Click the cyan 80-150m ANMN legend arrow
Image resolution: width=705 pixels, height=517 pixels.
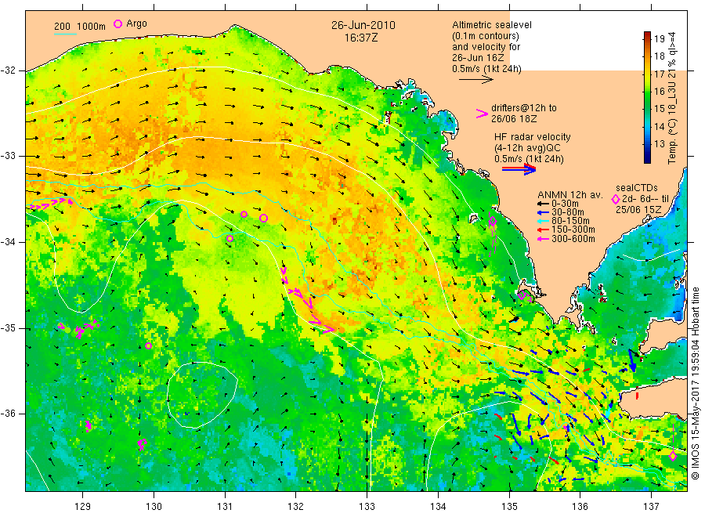click(544, 221)
